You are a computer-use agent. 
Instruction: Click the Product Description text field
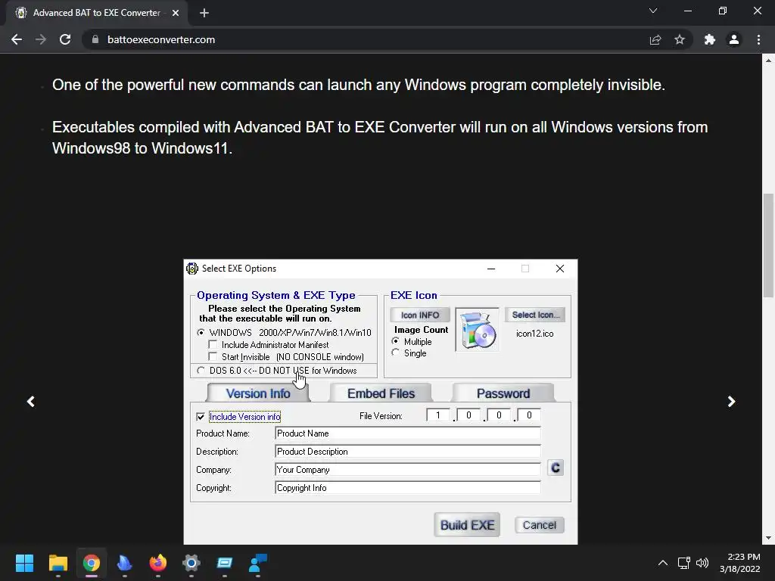pyautogui.click(x=408, y=452)
